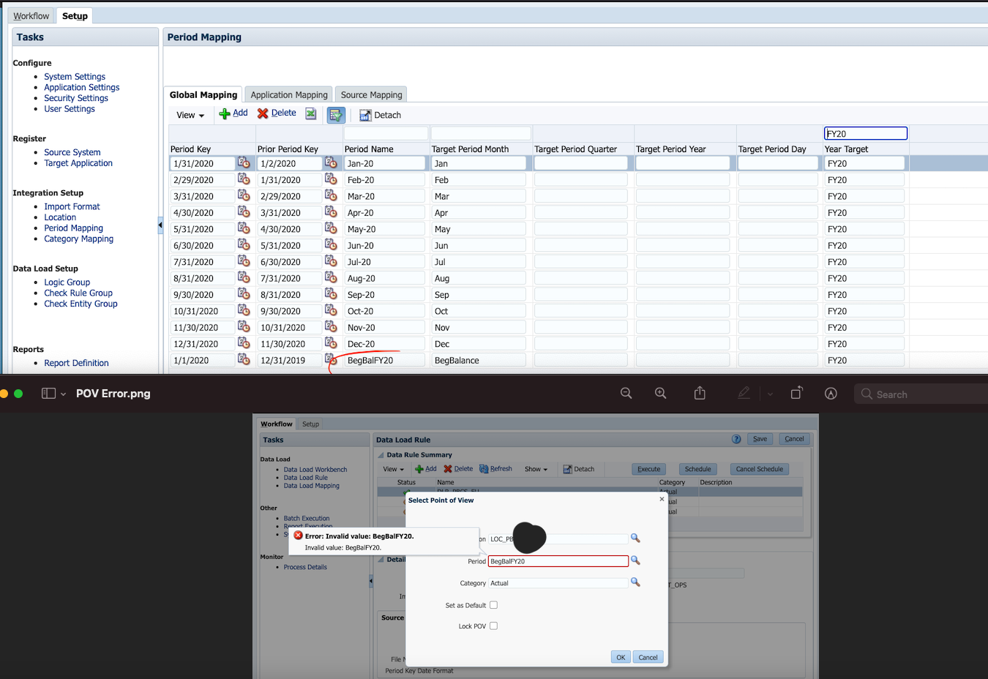
Task: Open the Period search magnifier in POV dialog
Action: (x=635, y=560)
